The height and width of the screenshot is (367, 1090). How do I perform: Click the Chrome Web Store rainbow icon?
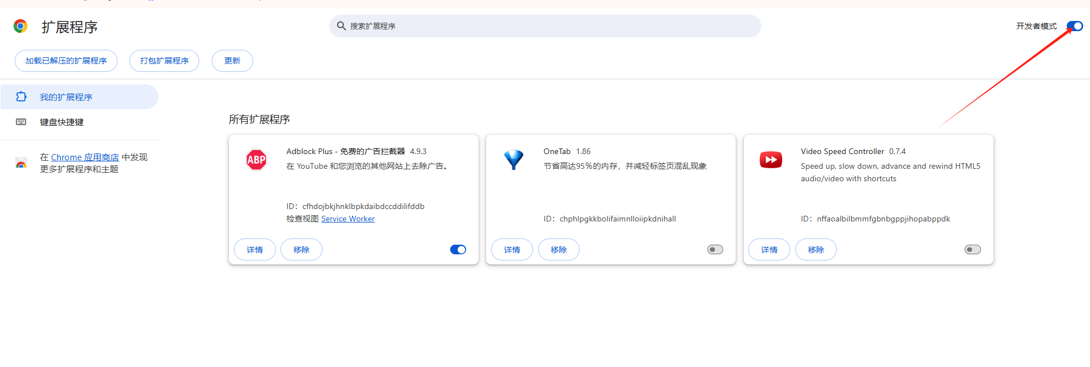pos(21,163)
